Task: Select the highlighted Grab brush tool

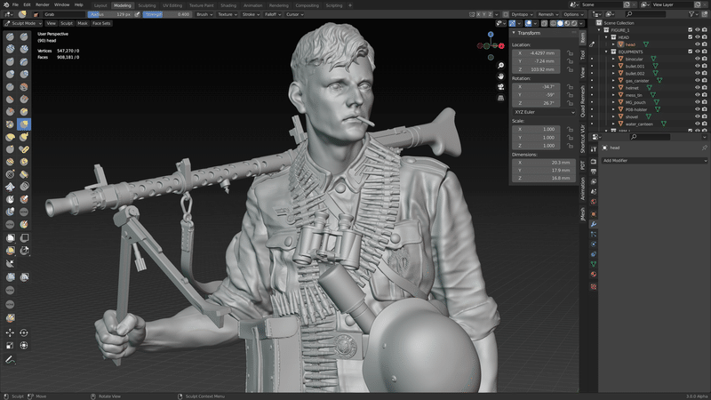Action: click(x=24, y=124)
